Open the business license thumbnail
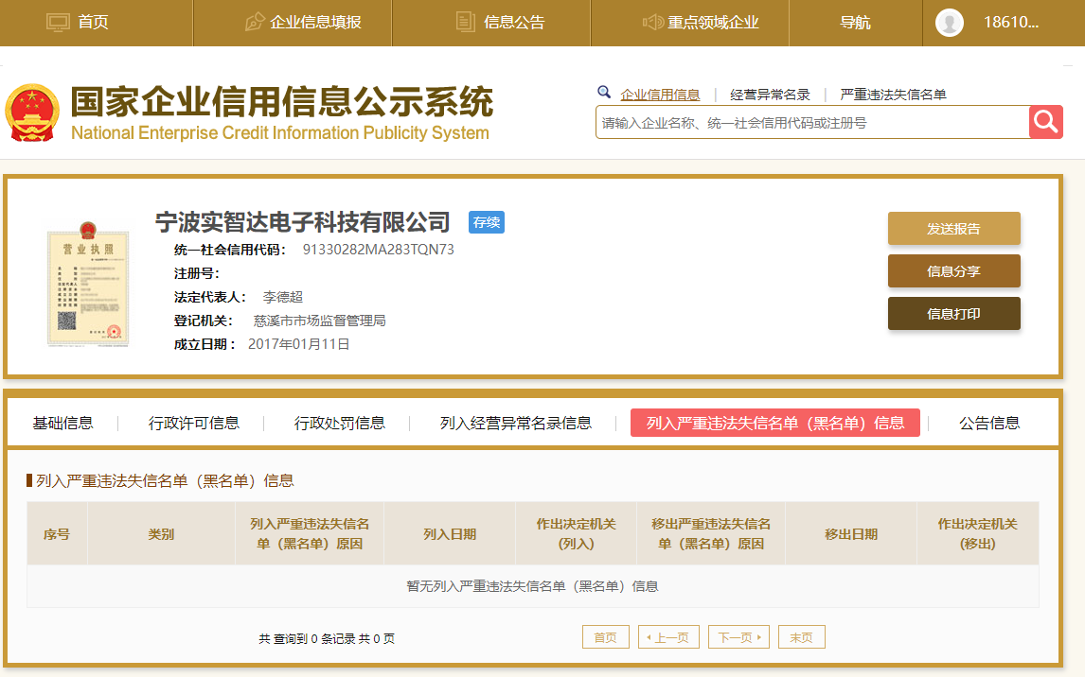This screenshot has height=677, width=1085. click(88, 284)
